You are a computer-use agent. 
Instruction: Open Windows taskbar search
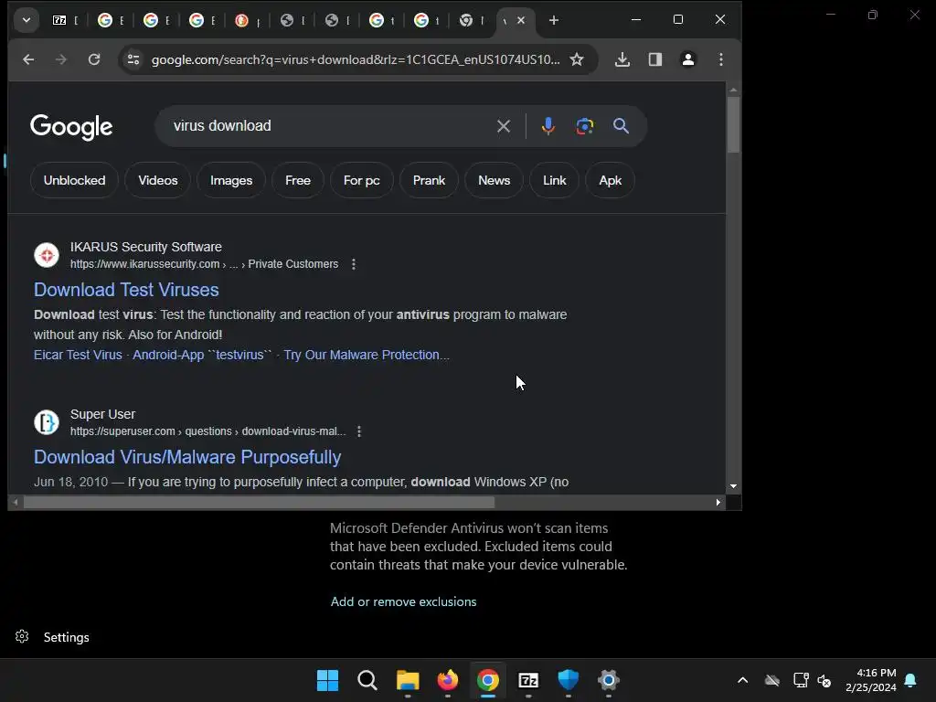[367, 680]
